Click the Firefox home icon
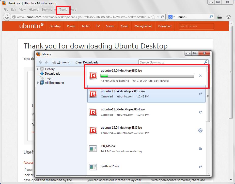 pos(228,17)
